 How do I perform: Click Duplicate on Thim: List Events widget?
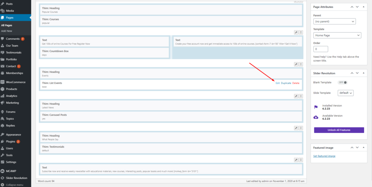tap(286, 83)
